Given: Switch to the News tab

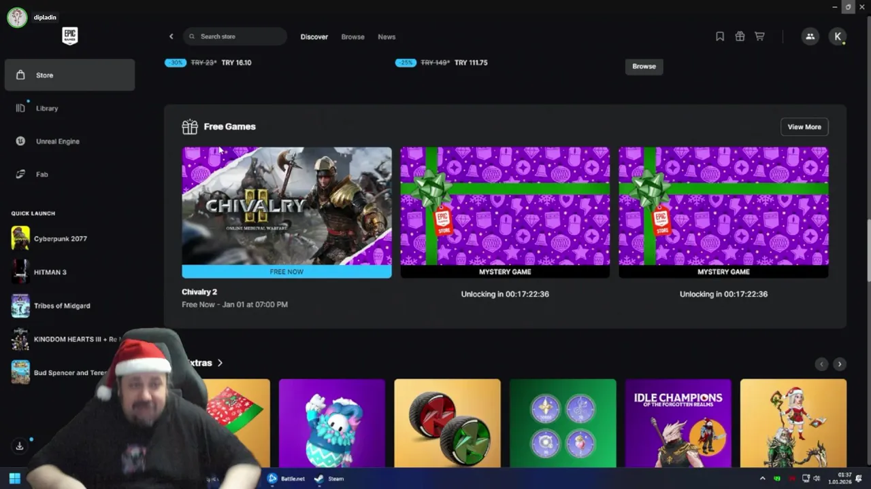Looking at the screenshot, I should click(387, 37).
